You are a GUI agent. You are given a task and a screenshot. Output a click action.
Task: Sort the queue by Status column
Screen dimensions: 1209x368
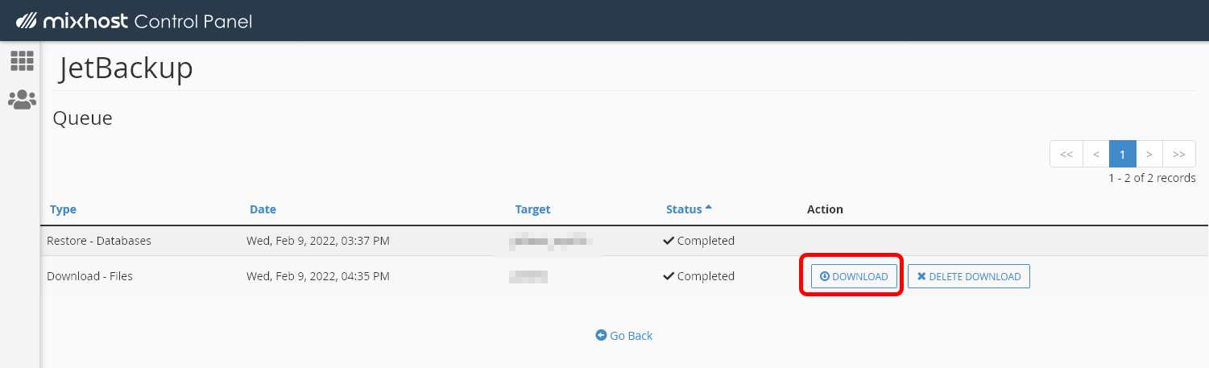click(x=684, y=209)
